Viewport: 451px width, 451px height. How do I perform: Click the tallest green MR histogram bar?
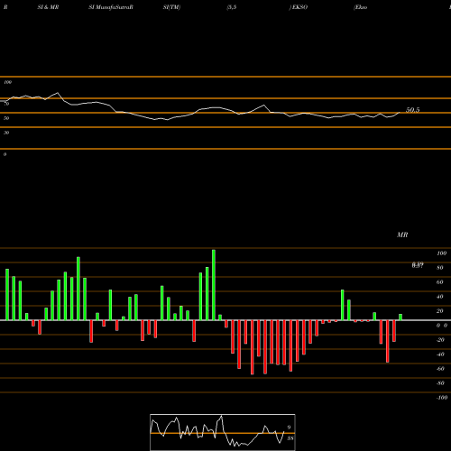tap(214, 285)
